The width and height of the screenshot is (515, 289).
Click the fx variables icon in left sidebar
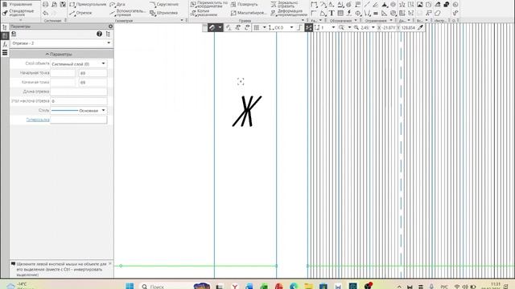5,44
